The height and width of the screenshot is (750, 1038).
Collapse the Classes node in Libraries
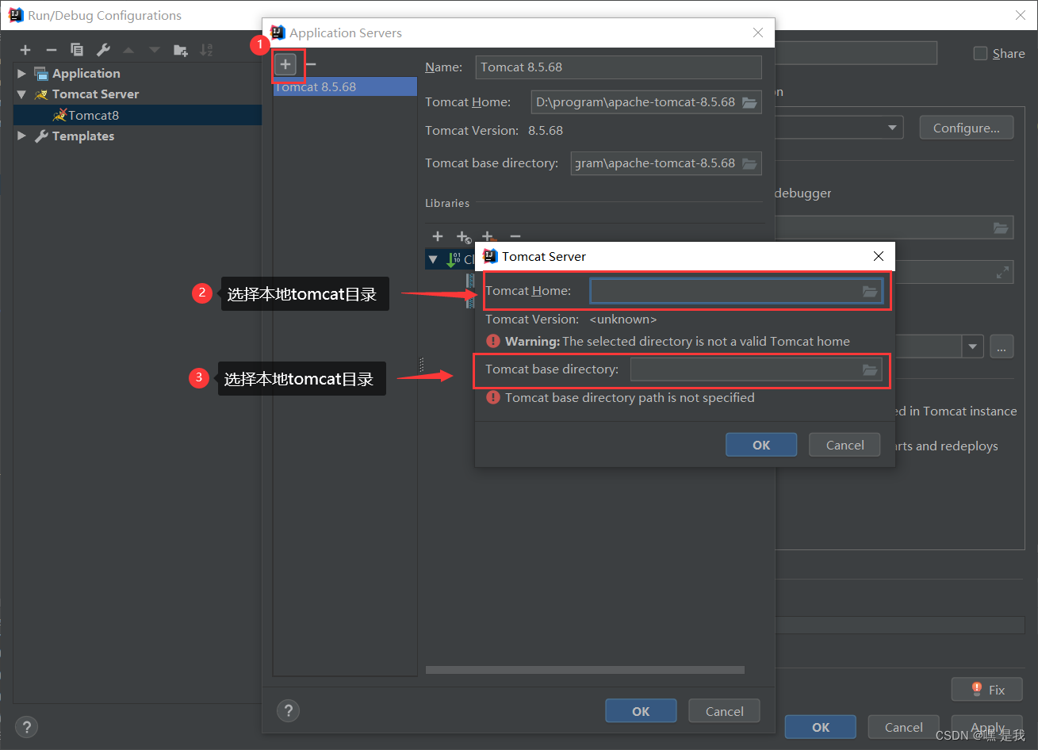[x=433, y=259]
